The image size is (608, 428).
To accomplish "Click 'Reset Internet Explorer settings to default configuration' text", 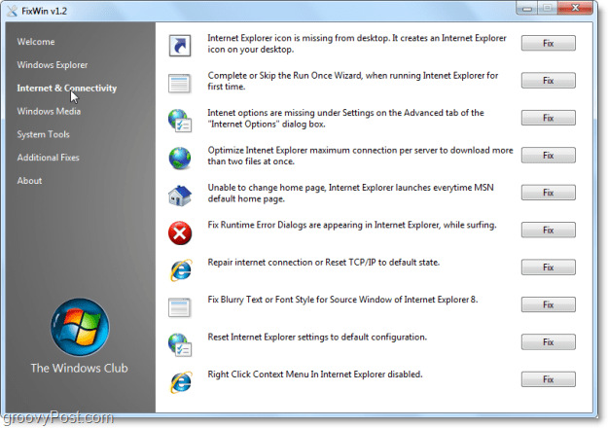I will pyautogui.click(x=317, y=338).
